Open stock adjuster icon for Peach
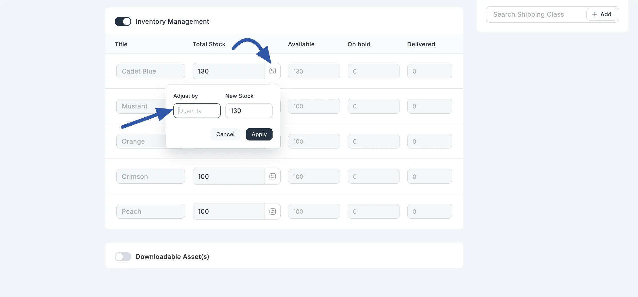Screen dimensions: 638x297 (x=272, y=211)
